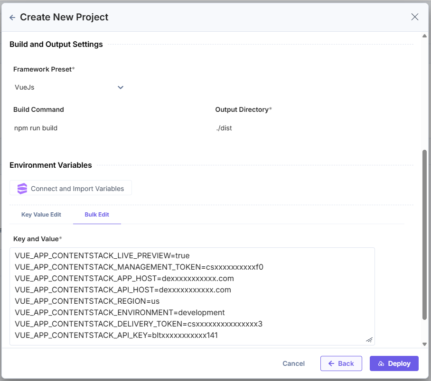Click Cancel to dismiss the dialog
This screenshot has width=431, height=381.
pos(293,363)
